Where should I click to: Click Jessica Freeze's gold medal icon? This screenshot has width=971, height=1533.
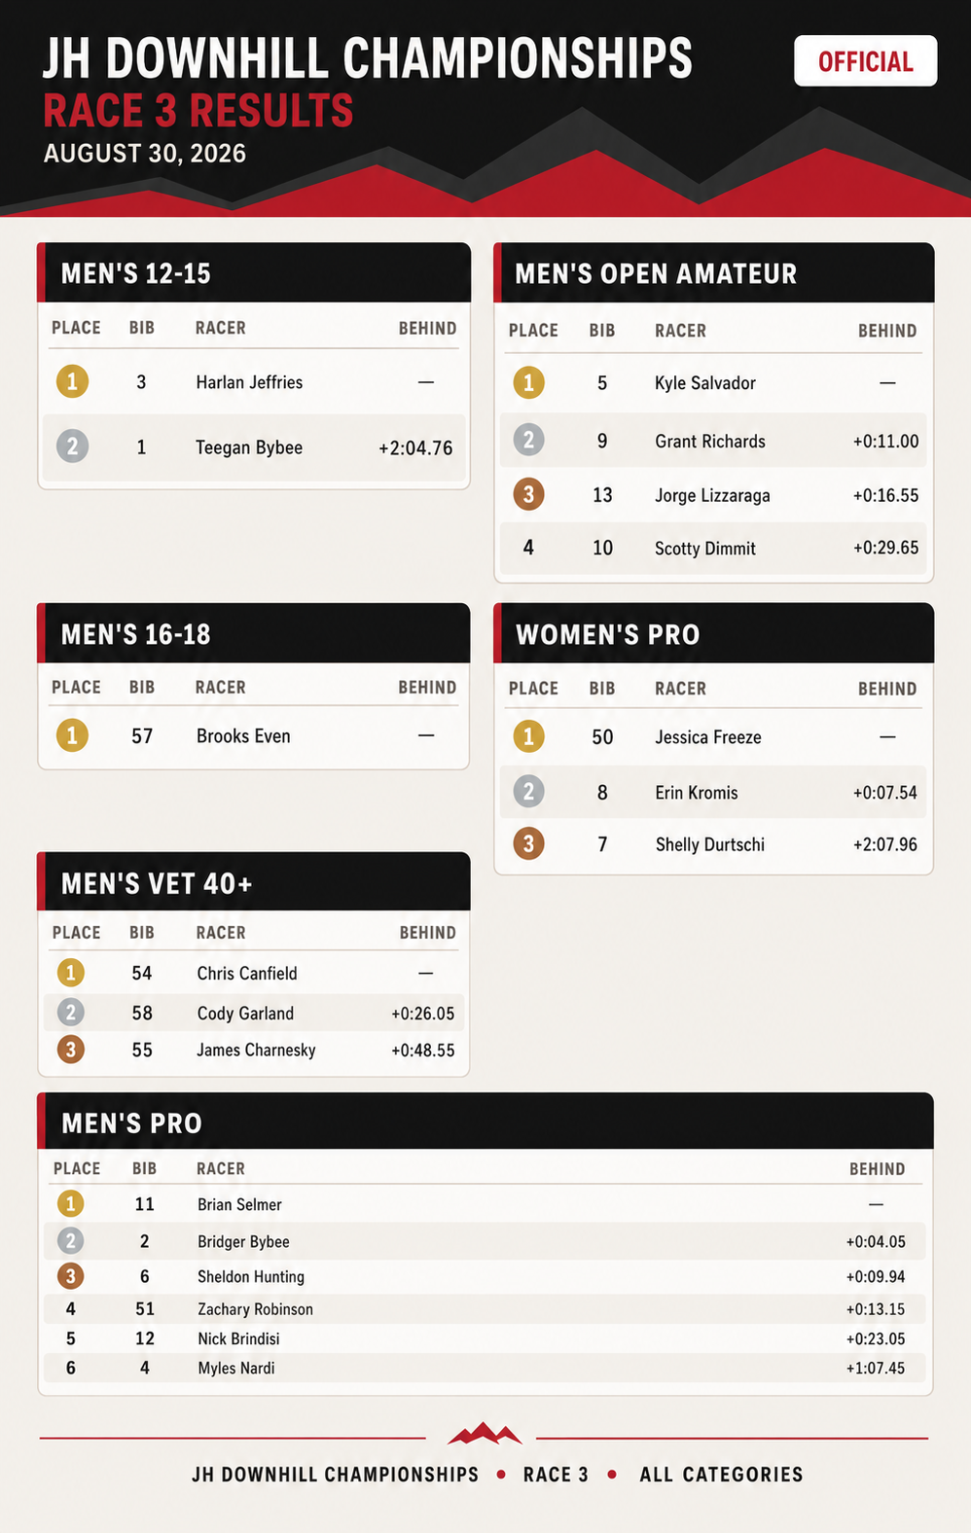click(528, 736)
